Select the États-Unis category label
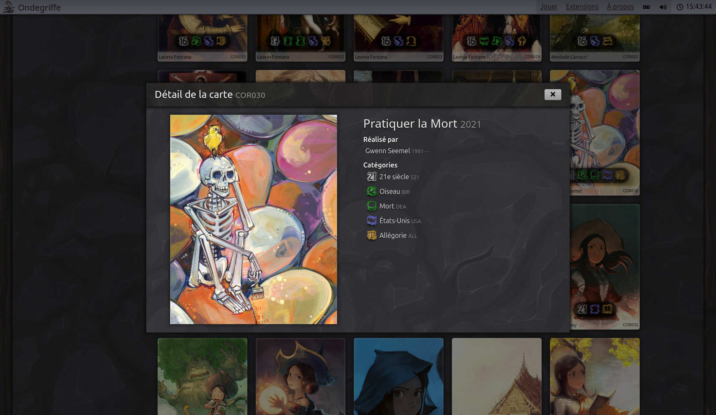The height and width of the screenshot is (415, 716). coord(394,221)
